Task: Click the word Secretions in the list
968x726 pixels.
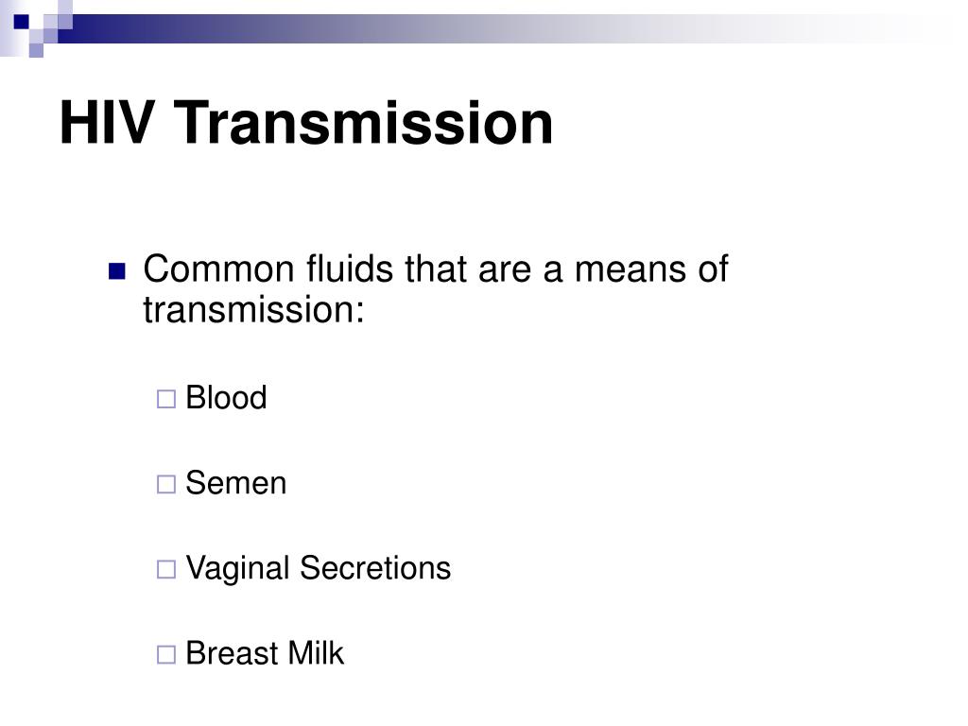Action: pos(375,568)
